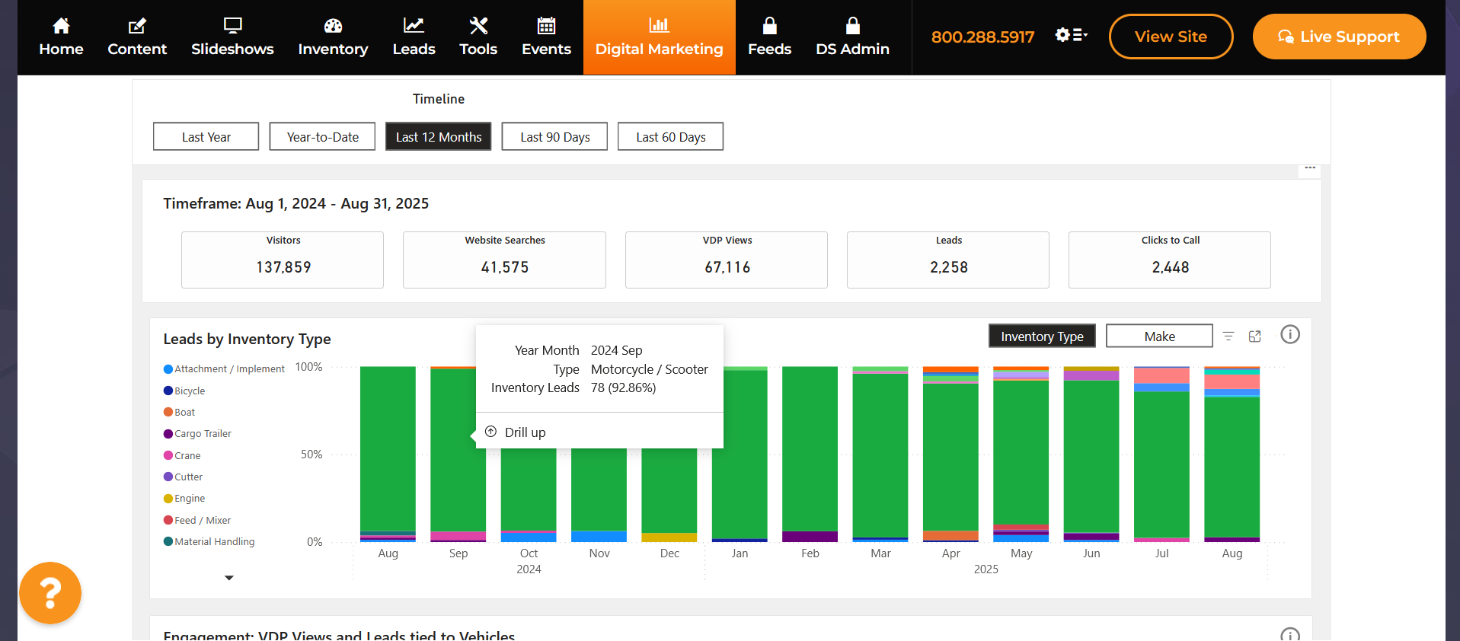Go to Slideshows section
This screenshot has width=1460, height=641.
pyautogui.click(x=232, y=37)
